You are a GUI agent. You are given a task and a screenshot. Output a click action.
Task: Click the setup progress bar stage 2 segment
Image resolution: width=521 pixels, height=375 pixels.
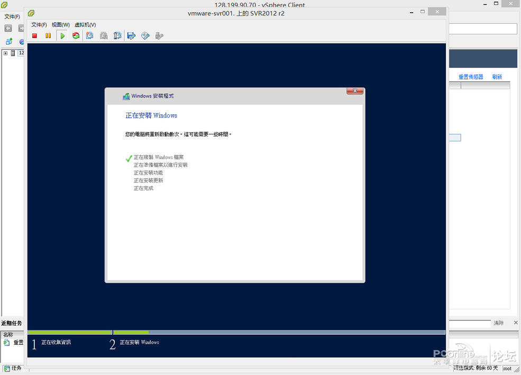(x=279, y=332)
